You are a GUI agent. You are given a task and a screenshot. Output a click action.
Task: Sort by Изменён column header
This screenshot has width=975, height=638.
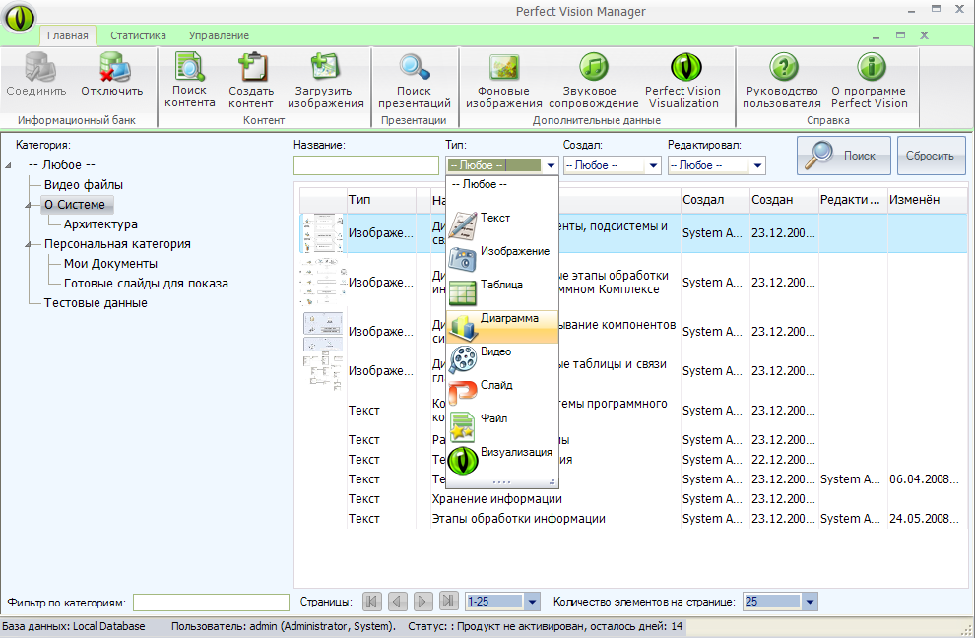[927, 200]
